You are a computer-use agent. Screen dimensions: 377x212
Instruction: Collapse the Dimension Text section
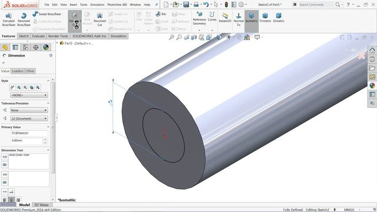pyautogui.click(x=48, y=150)
